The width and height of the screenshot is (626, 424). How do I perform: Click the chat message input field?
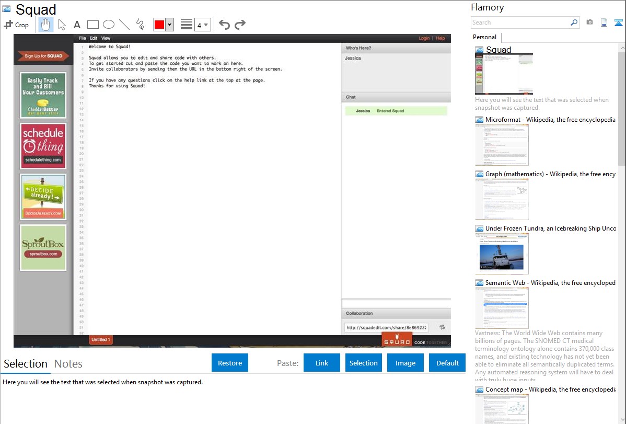click(x=396, y=303)
